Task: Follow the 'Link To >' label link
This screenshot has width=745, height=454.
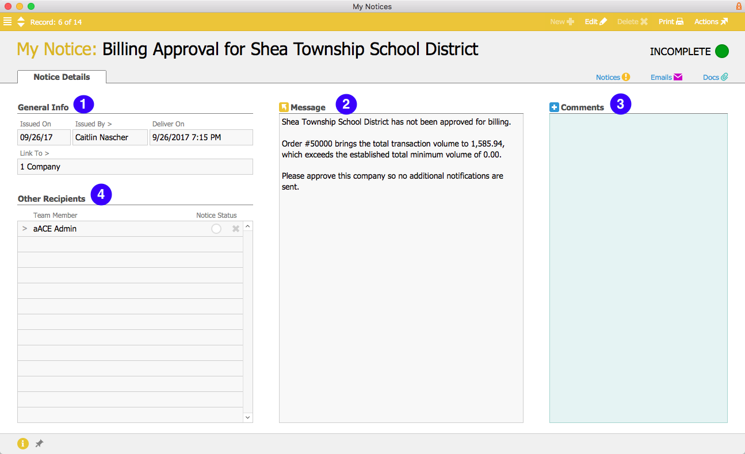Action: 35,153
